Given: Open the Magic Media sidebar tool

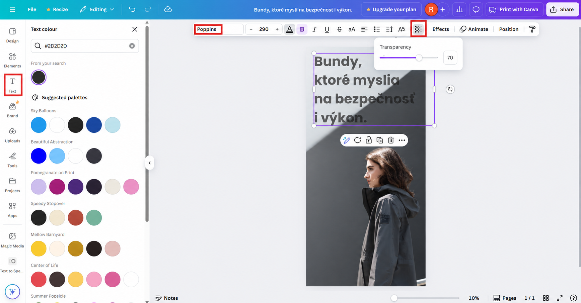Looking at the screenshot, I should click(x=12, y=240).
